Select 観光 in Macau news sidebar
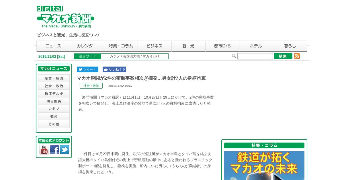 pos(54,117)
